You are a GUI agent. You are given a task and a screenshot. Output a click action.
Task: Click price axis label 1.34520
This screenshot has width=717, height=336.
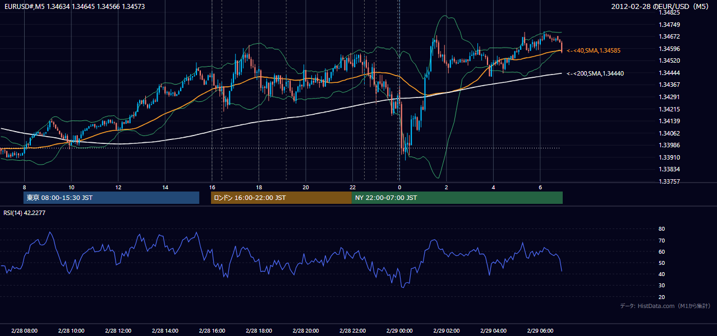click(x=669, y=60)
